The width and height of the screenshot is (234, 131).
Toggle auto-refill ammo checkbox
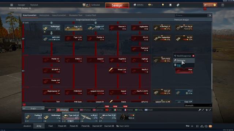pos(208,110)
